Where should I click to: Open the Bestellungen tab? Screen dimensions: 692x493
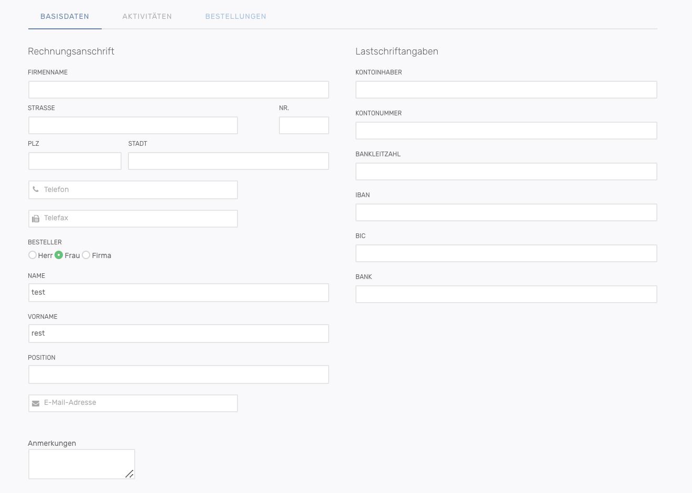click(x=235, y=16)
